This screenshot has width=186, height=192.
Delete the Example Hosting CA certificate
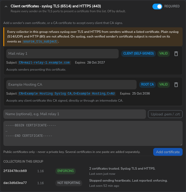point(176,85)
